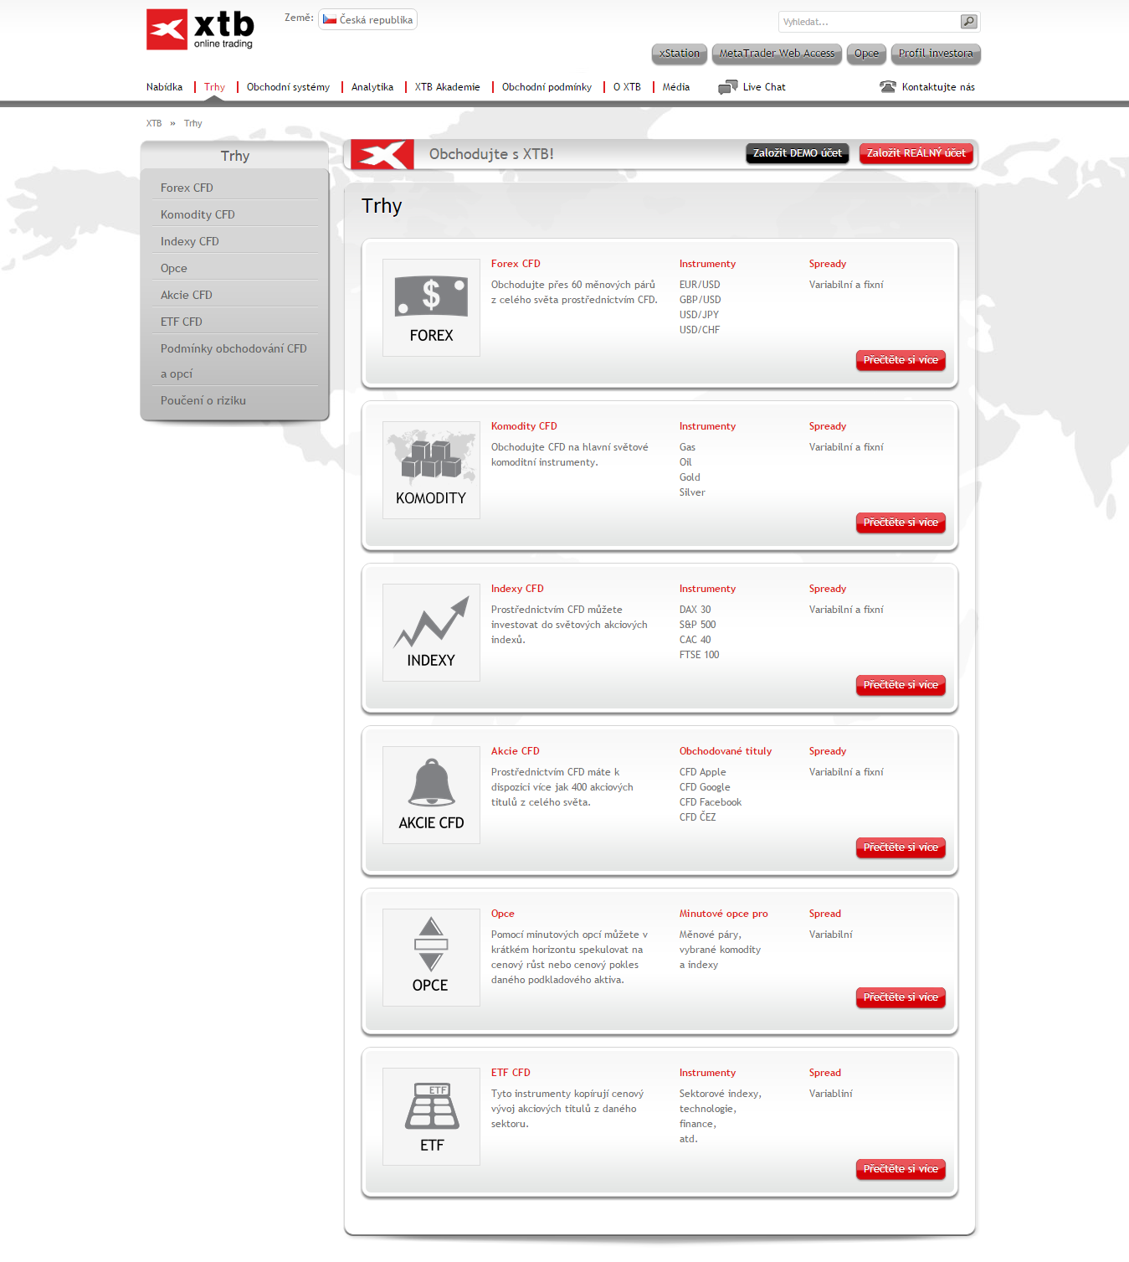Viewport: 1129px width, 1262px height.
Task: Select Akcie CFD in sidebar
Action: point(187,295)
